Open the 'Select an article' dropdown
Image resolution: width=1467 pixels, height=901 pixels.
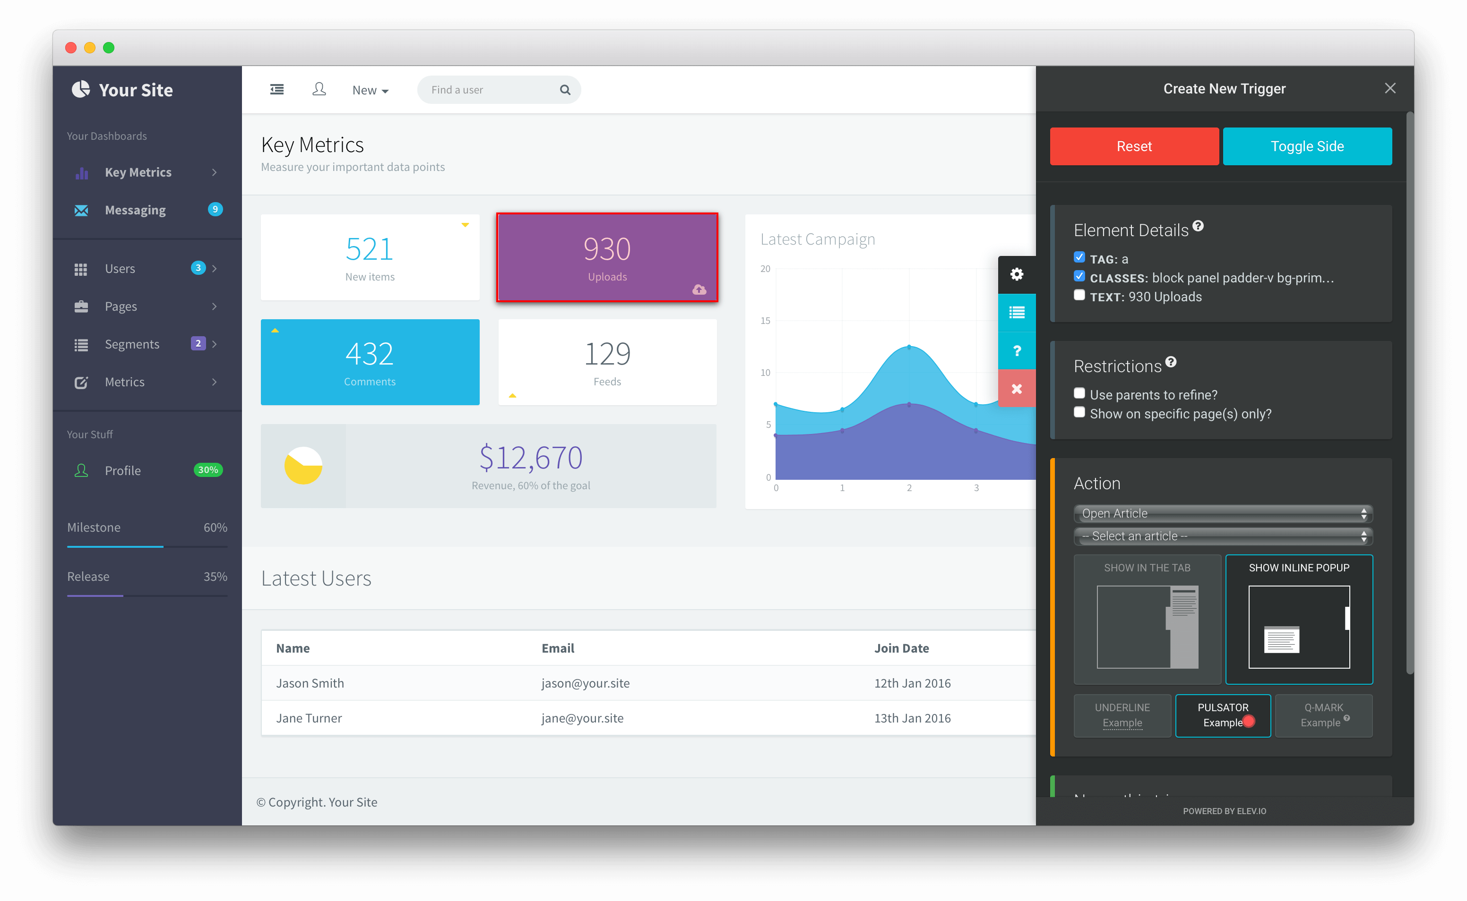pyautogui.click(x=1223, y=536)
